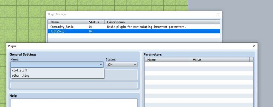
Task: Click the Help text area
Action: (74, 103)
